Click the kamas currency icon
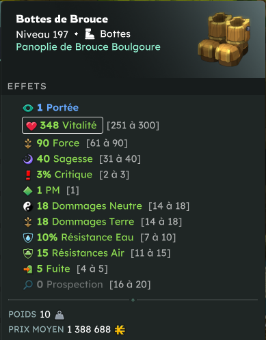Viewport: 266px width, 340px height. (120, 330)
